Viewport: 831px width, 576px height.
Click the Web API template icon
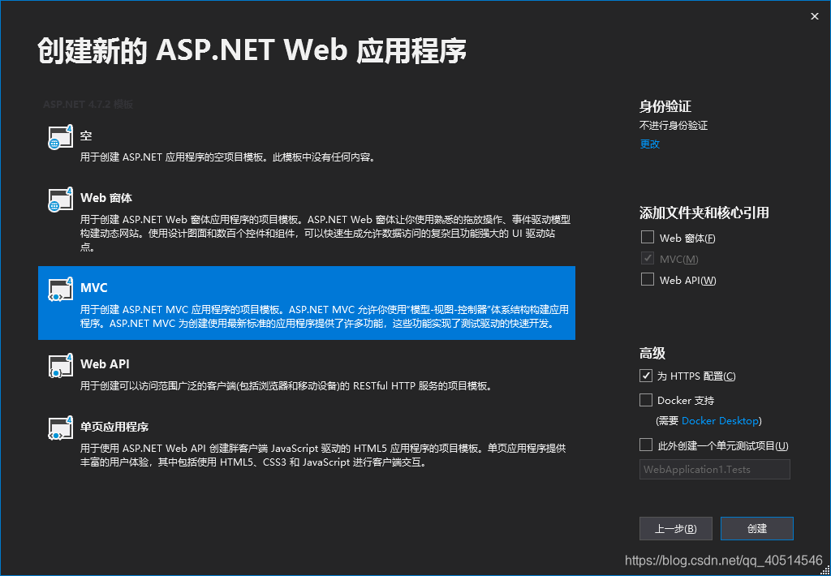point(60,366)
